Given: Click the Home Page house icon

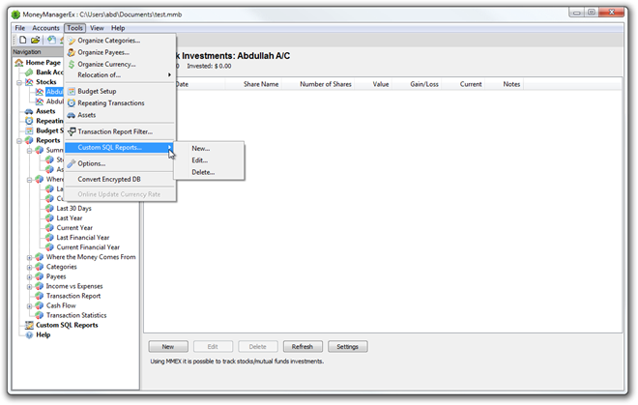Looking at the screenshot, I should coord(19,63).
